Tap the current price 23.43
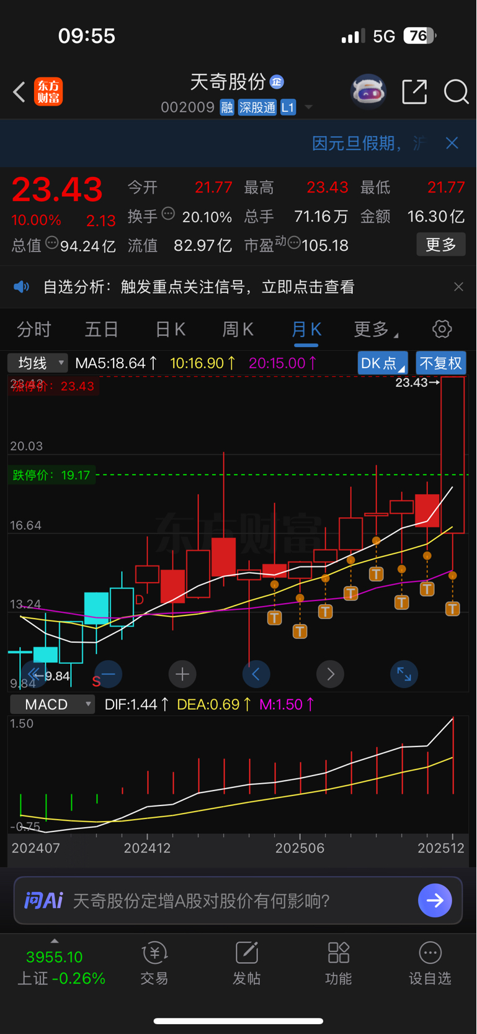 point(57,189)
